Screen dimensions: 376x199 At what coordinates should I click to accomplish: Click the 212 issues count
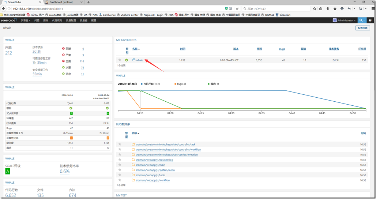[x=9, y=53]
